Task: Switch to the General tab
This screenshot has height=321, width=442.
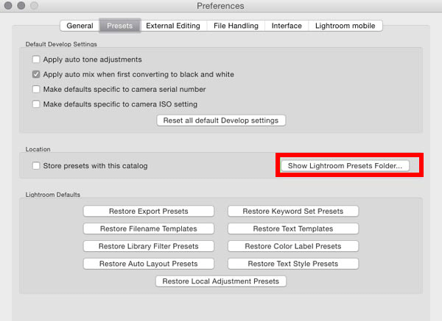Action: click(x=80, y=26)
